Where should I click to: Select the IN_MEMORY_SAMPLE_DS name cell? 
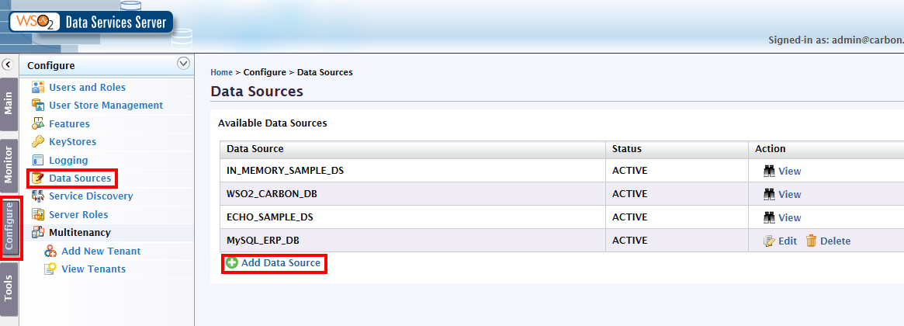coord(412,171)
